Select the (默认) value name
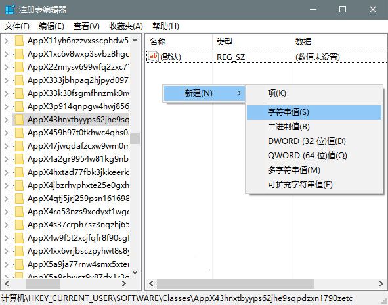 tap(171, 57)
